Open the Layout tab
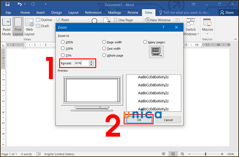The width and height of the screenshot is (239, 157). pyautogui.click(x=73, y=13)
